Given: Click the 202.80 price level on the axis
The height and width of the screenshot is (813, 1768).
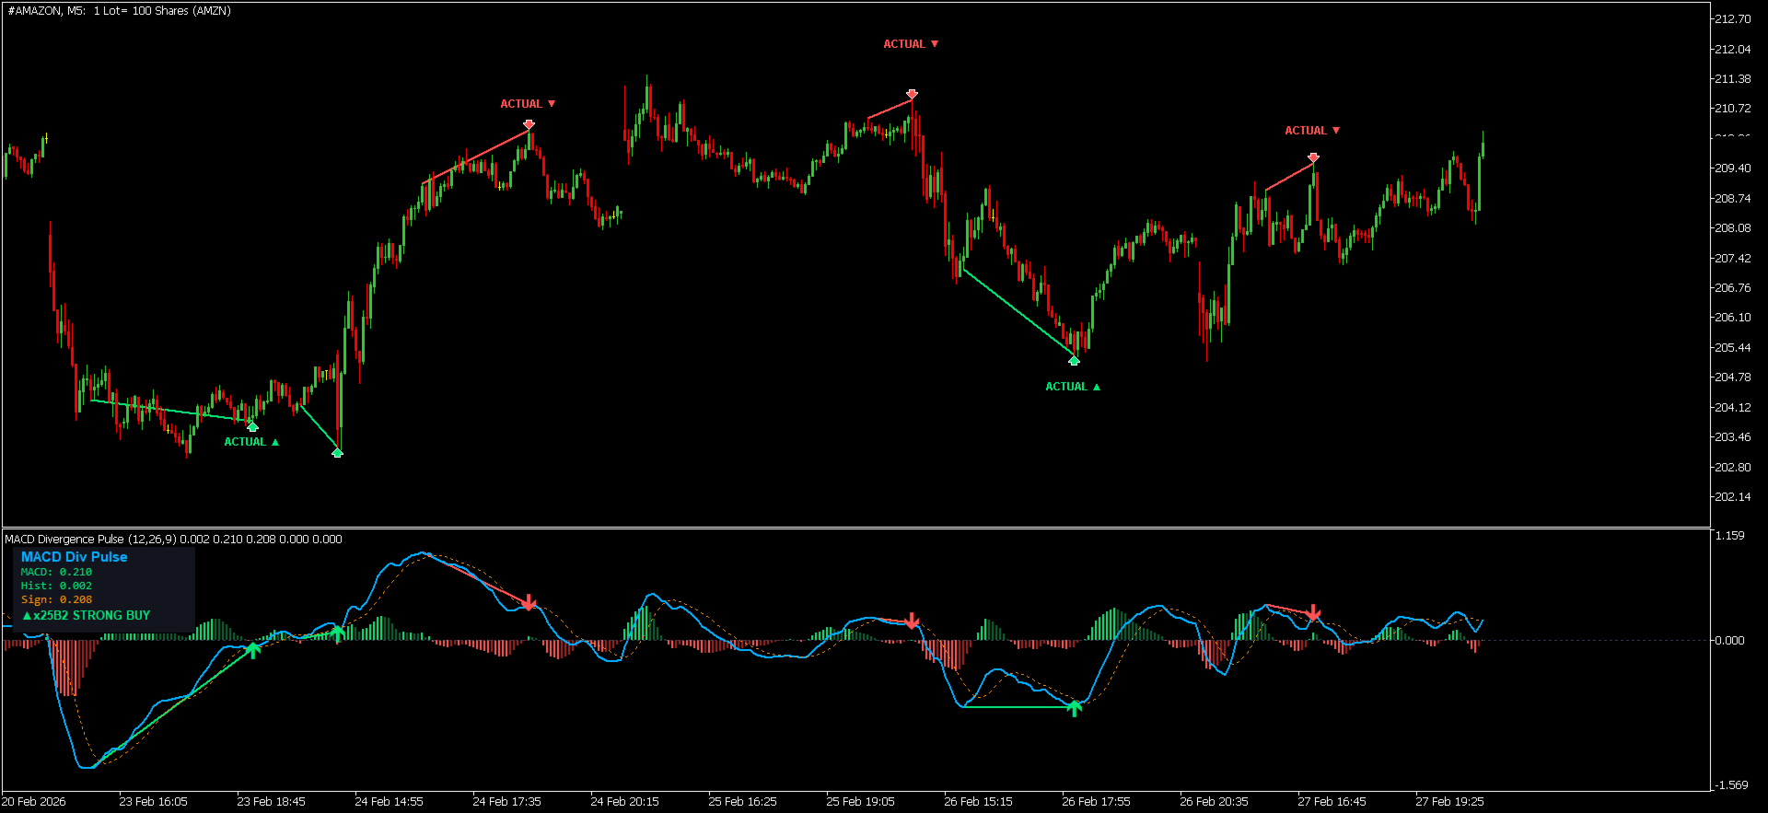Looking at the screenshot, I should (x=1732, y=468).
